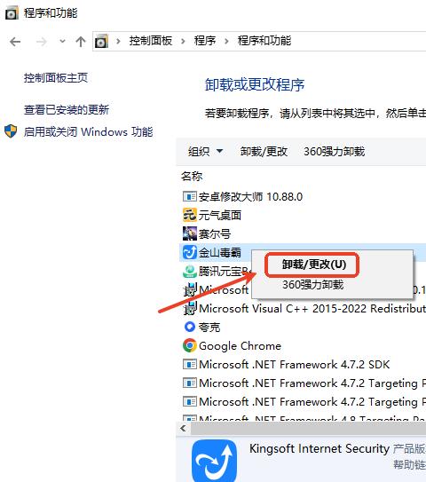The width and height of the screenshot is (426, 482).
Task: Click the address bar Control Panel icon
Action: (101, 41)
